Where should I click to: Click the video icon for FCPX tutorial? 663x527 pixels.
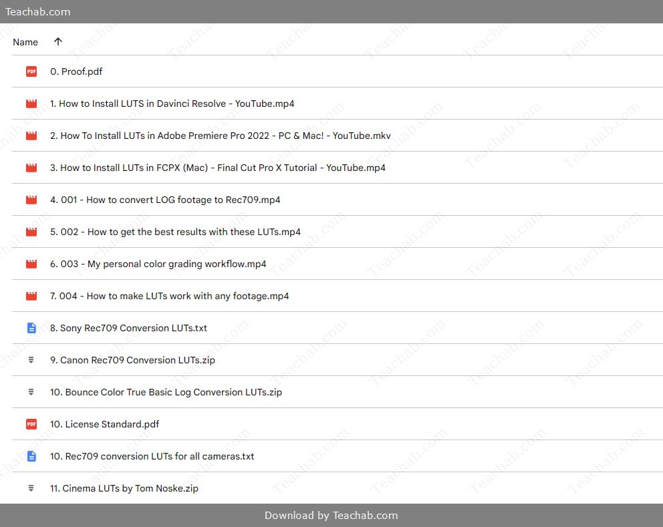pos(31,168)
